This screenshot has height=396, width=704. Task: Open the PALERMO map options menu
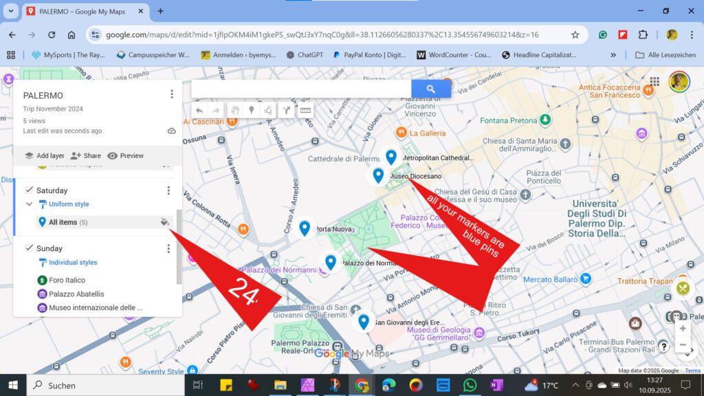pos(172,94)
